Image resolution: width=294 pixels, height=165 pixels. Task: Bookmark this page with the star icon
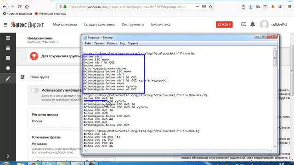[210, 7]
